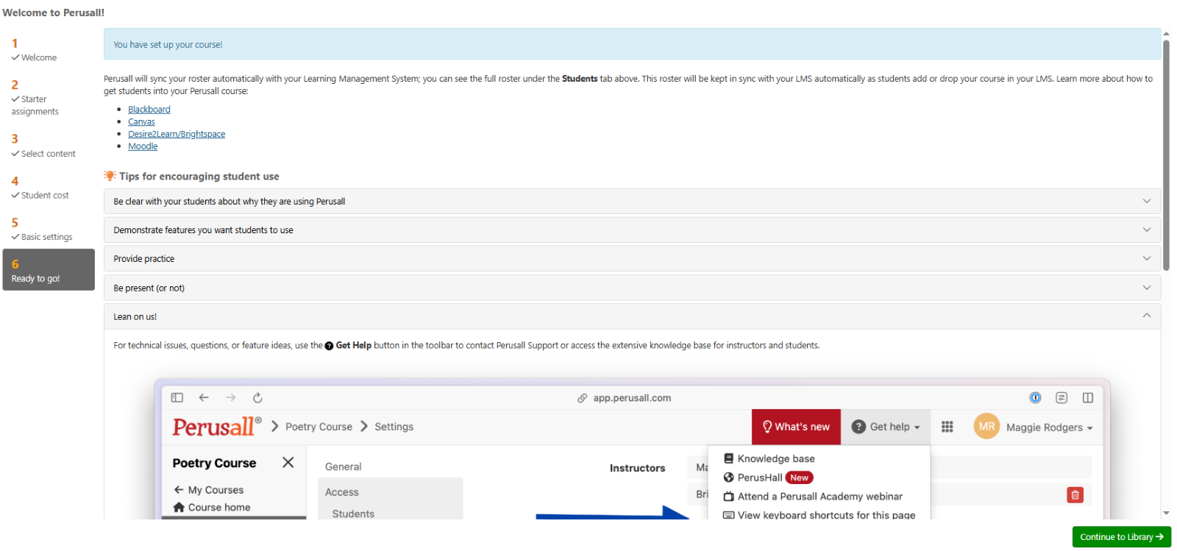
Task: Expand the 'Provide practice' tip
Action: (x=632, y=259)
